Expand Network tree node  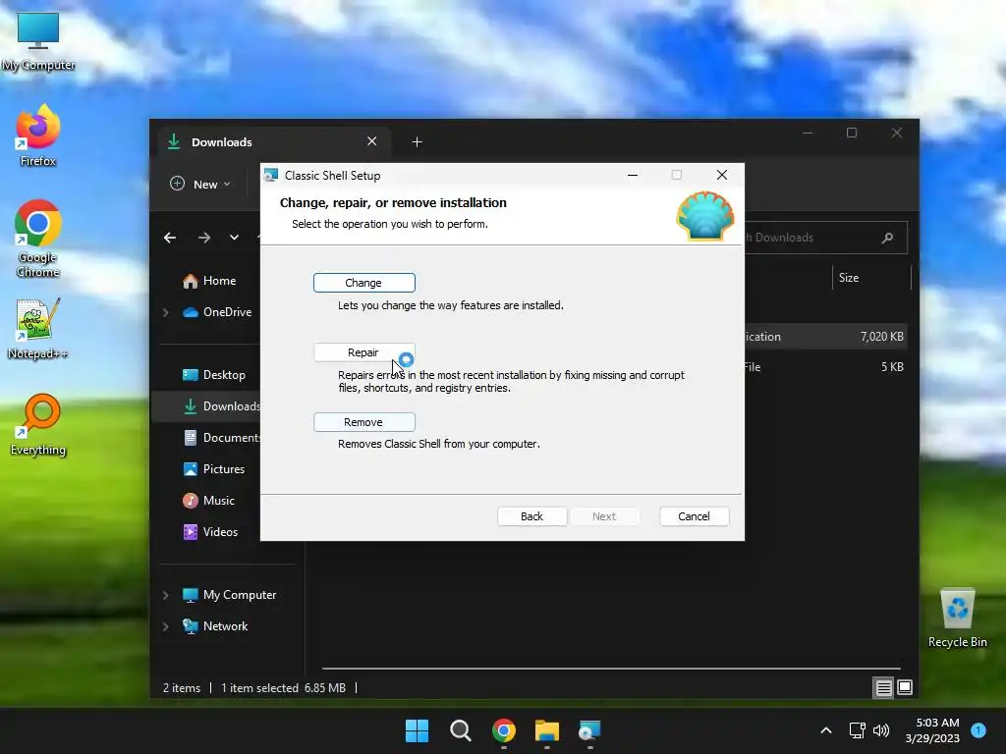pos(165,626)
